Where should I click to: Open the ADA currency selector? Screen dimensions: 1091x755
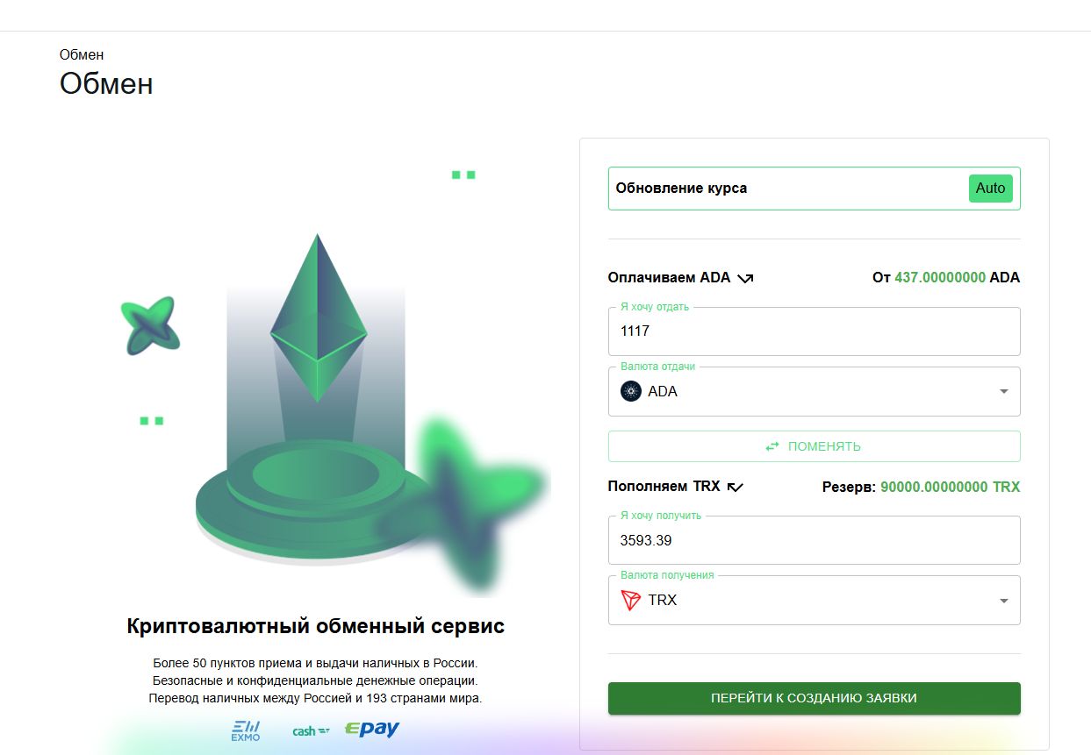click(815, 391)
